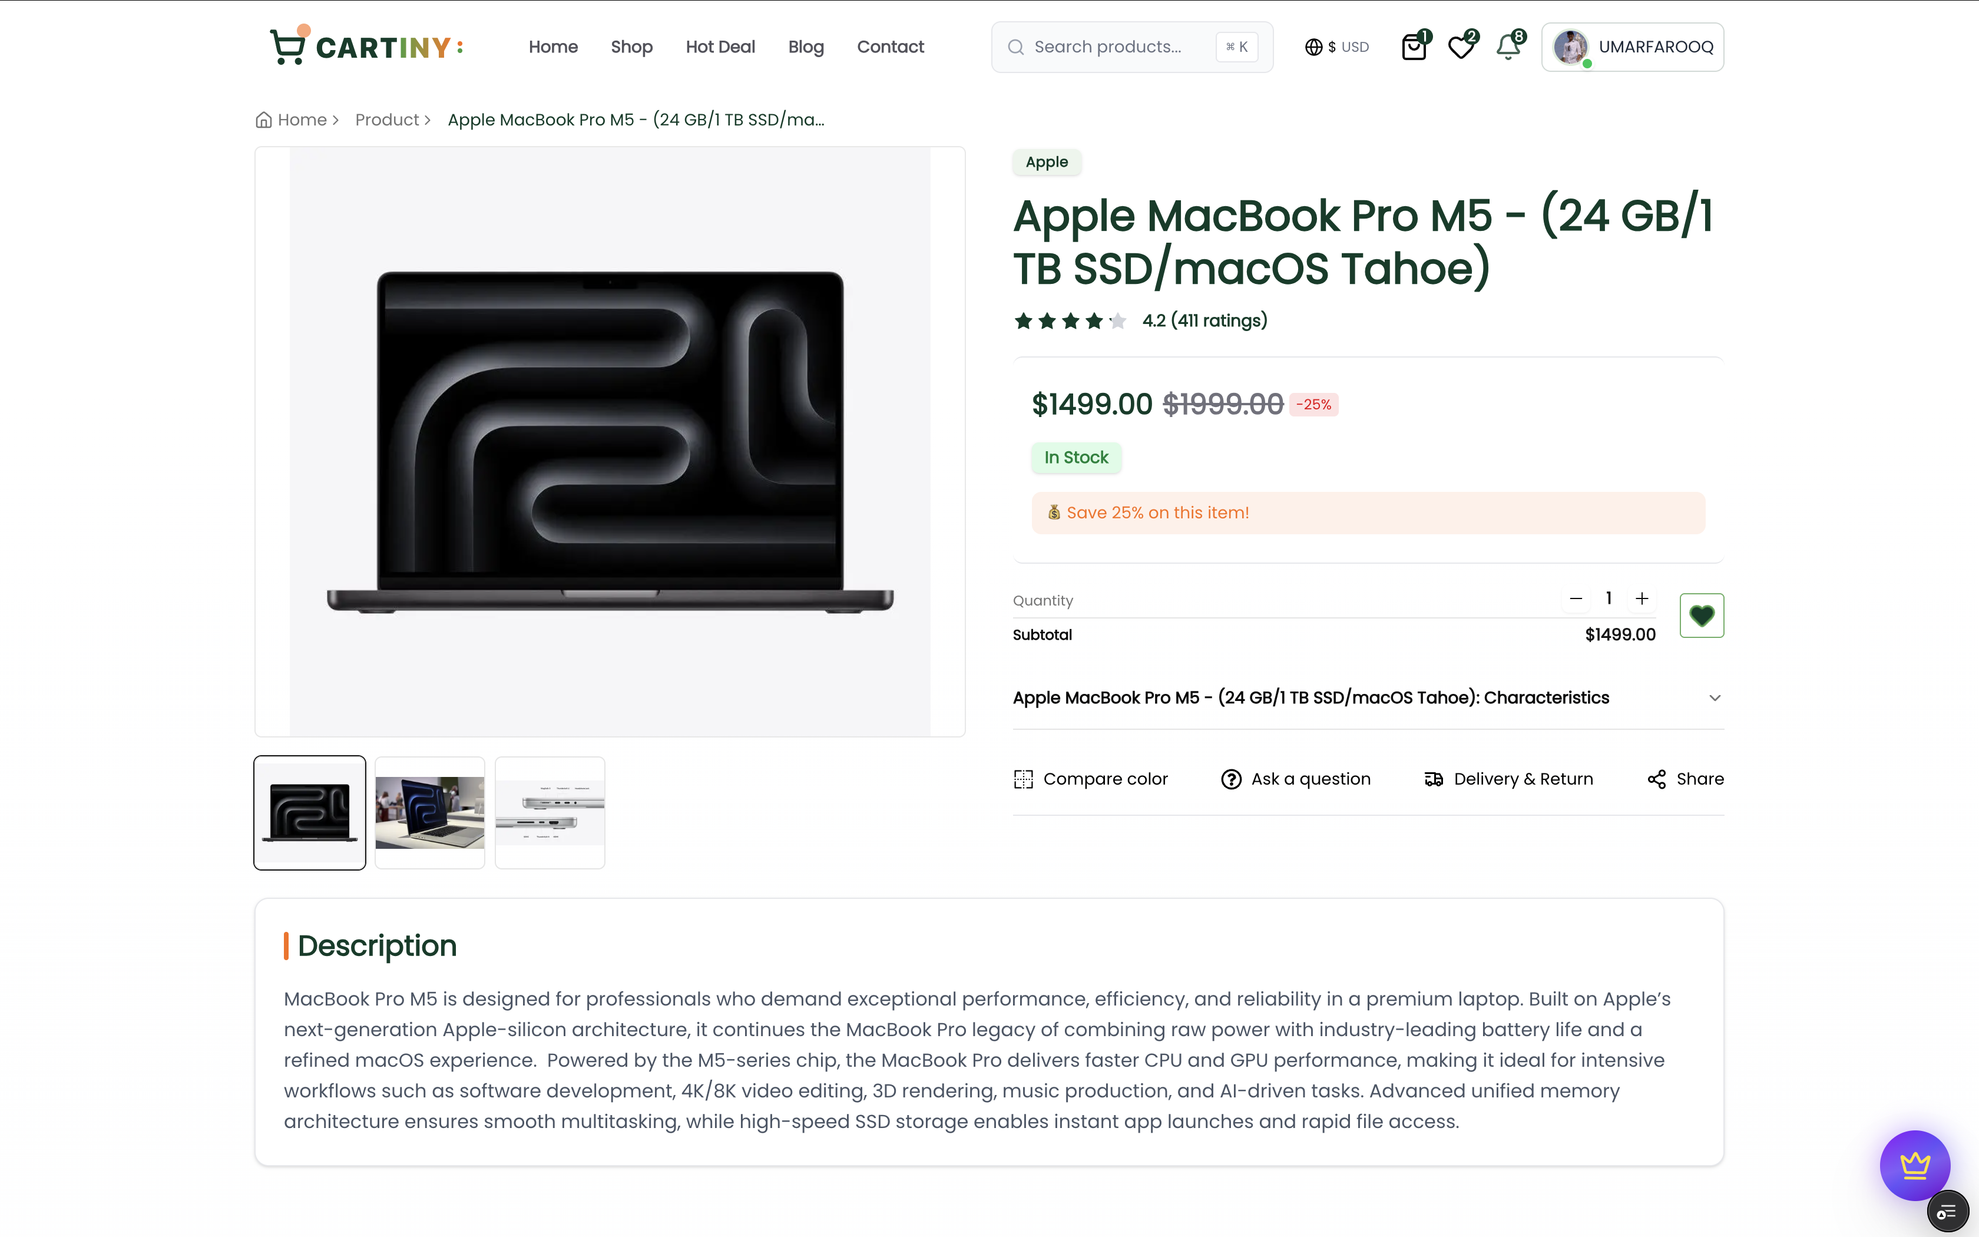Click the home icon in breadcrumb
The height and width of the screenshot is (1237, 1979).
263,120
